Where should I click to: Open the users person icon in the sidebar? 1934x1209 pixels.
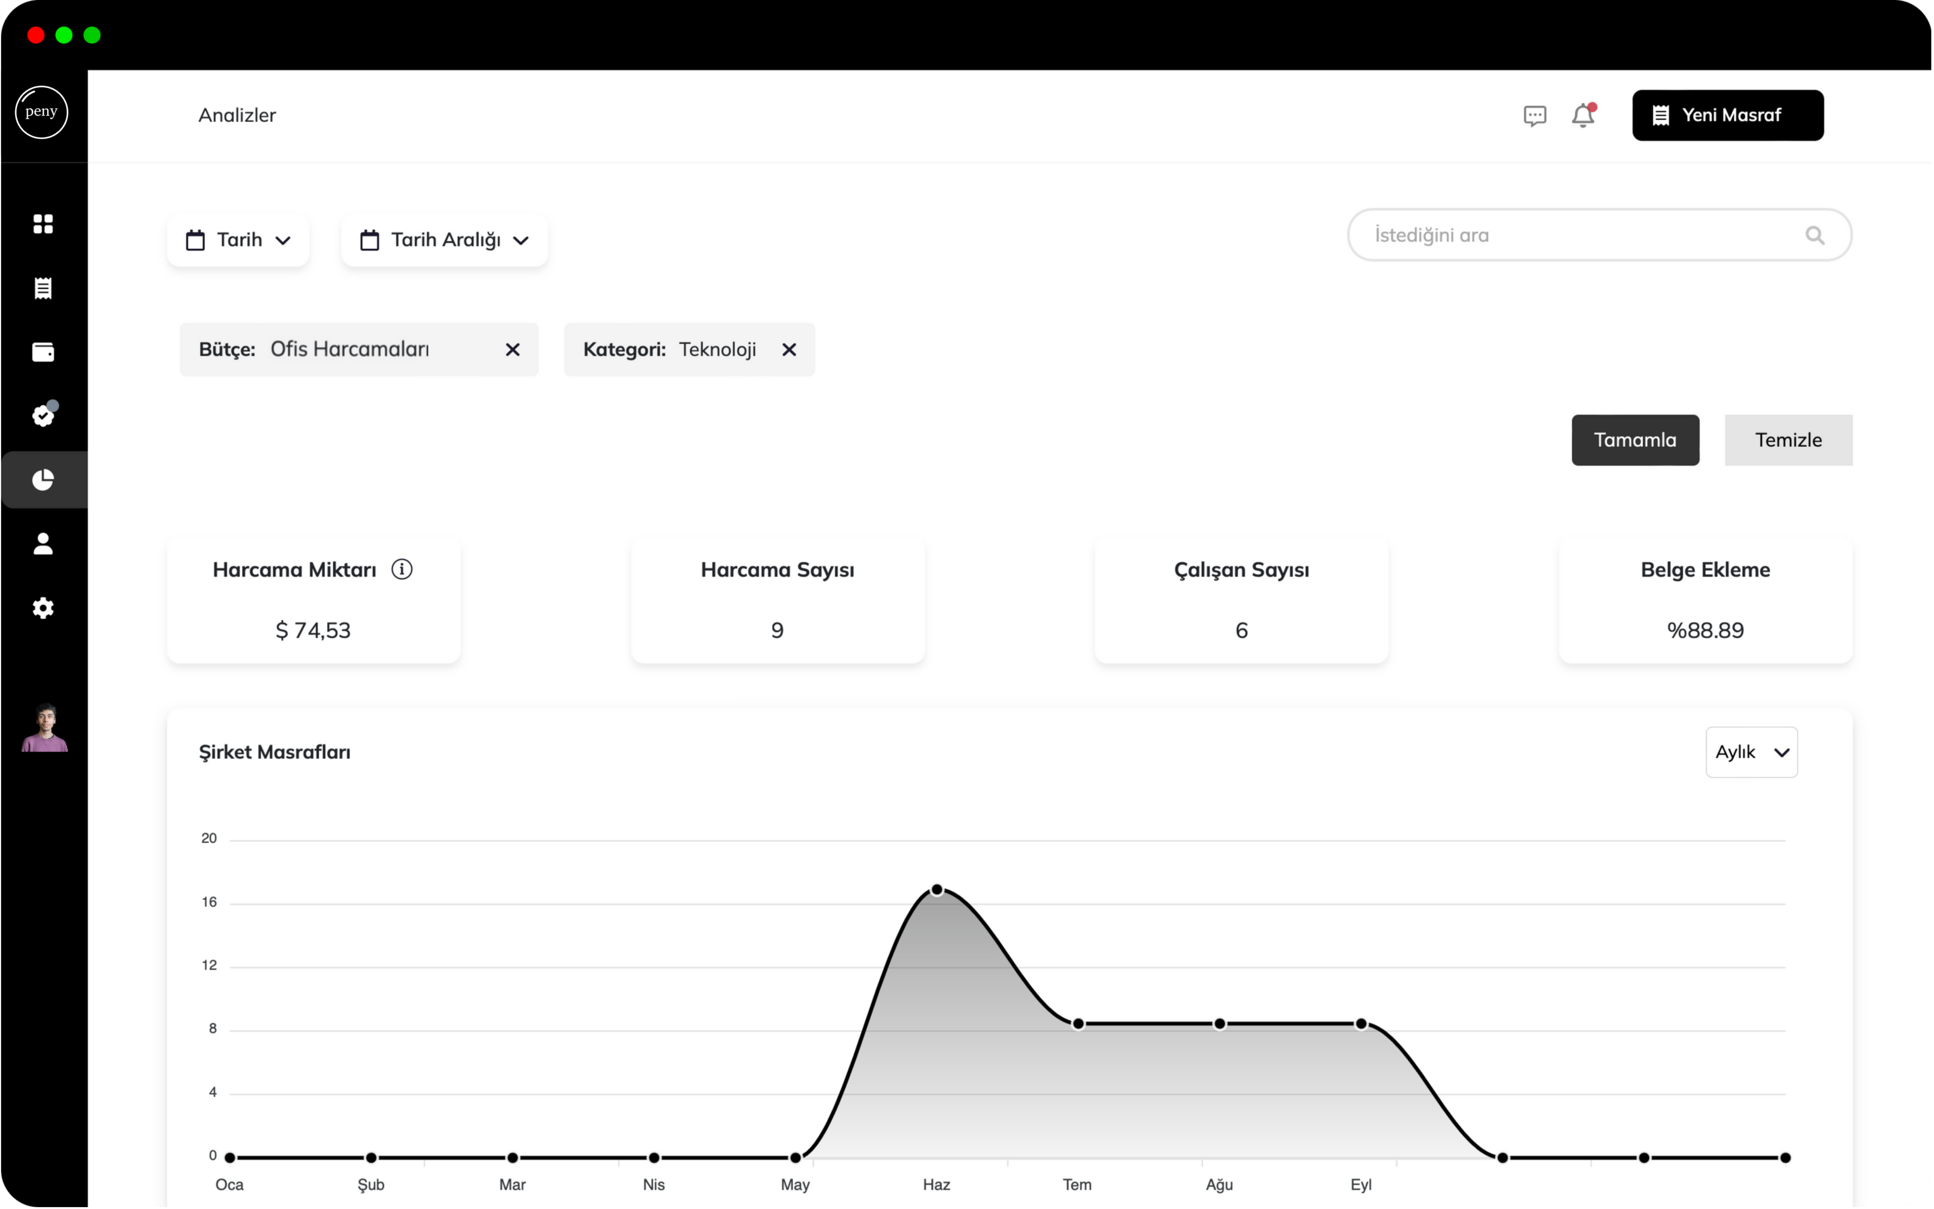(43, 544)
